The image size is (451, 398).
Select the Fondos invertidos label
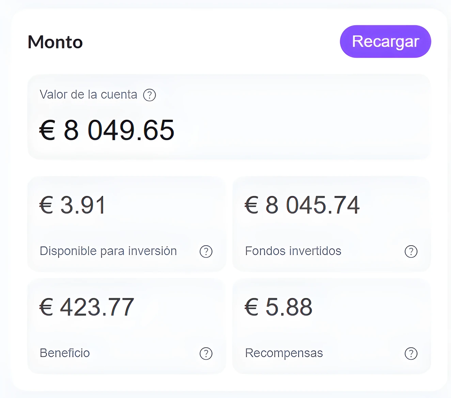click(293, 251)
